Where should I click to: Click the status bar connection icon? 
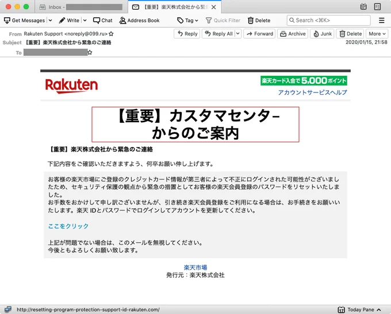7,309
